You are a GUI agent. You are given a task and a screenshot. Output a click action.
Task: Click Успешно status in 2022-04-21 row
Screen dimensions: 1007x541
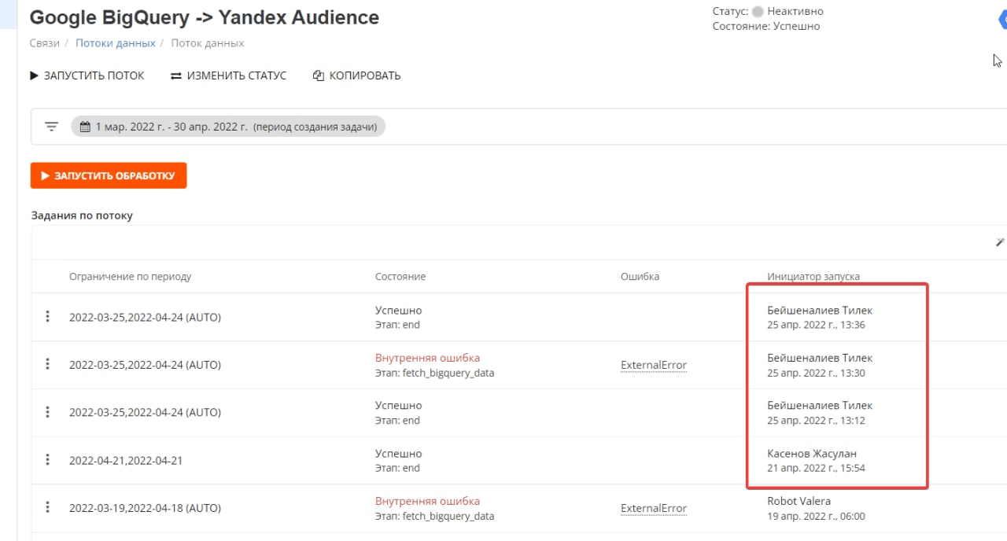(x=399, y=453)
